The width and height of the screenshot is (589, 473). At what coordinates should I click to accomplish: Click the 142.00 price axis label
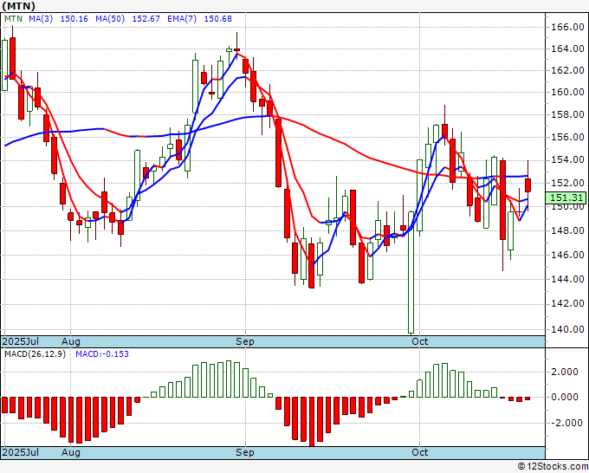pos(567,303)
